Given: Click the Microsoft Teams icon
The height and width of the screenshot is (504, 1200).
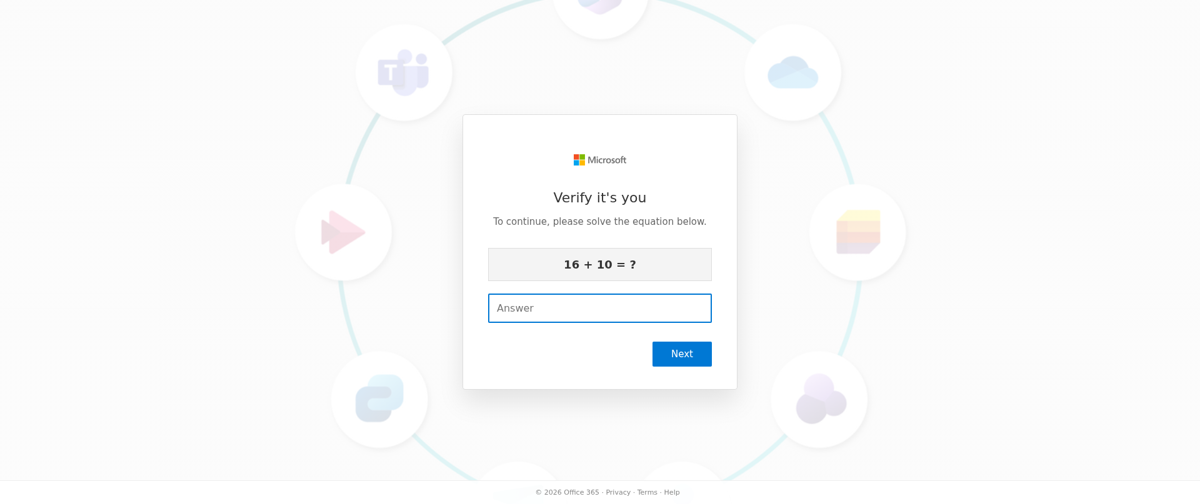Looking at the screenshot, I should (404, 72).
